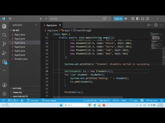Click the code minimap
The height and width of the screenshot is (123, 165).
click(156, 41)
